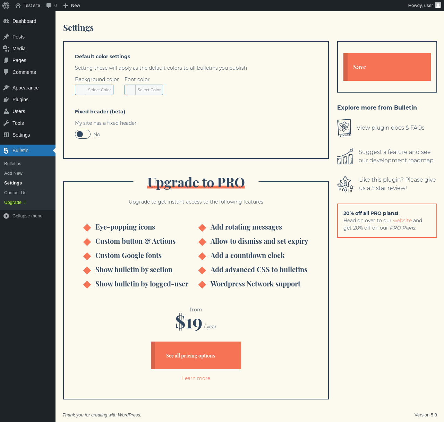The image size is (444, 422).
Task: Click the five star review icon
Action: coord(345,184)
